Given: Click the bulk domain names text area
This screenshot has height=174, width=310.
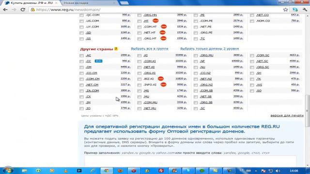Looking at the screenshot, I should pyautogui.click(x=190, y=161).
